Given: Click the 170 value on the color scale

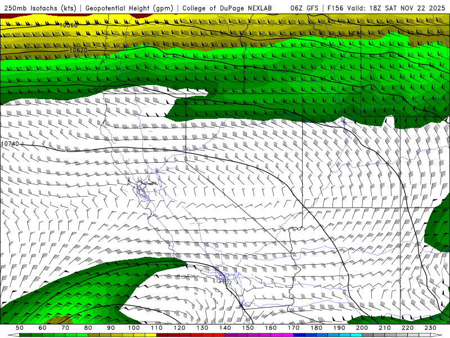Looking at the screenshot, I should (x=294, y=328).
